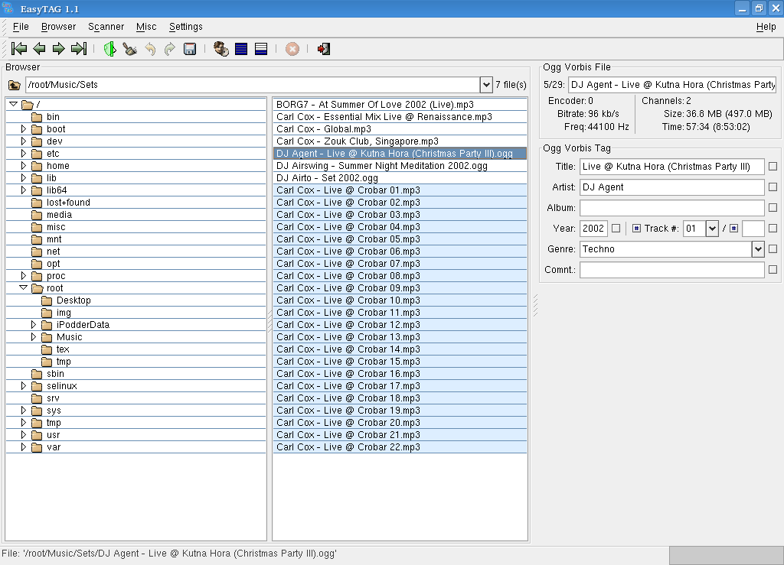Select Carl Cox - Global.mp3 file
The width and height of the screenshot is (784, 565).
click(x=324, y=129)
